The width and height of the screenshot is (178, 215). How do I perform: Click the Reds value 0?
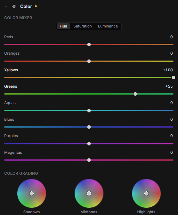[171, 37]
